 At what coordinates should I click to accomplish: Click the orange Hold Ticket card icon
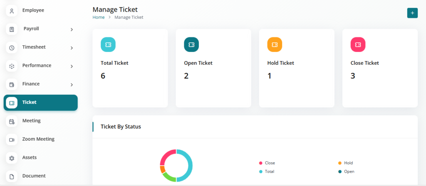click(275, 44)
